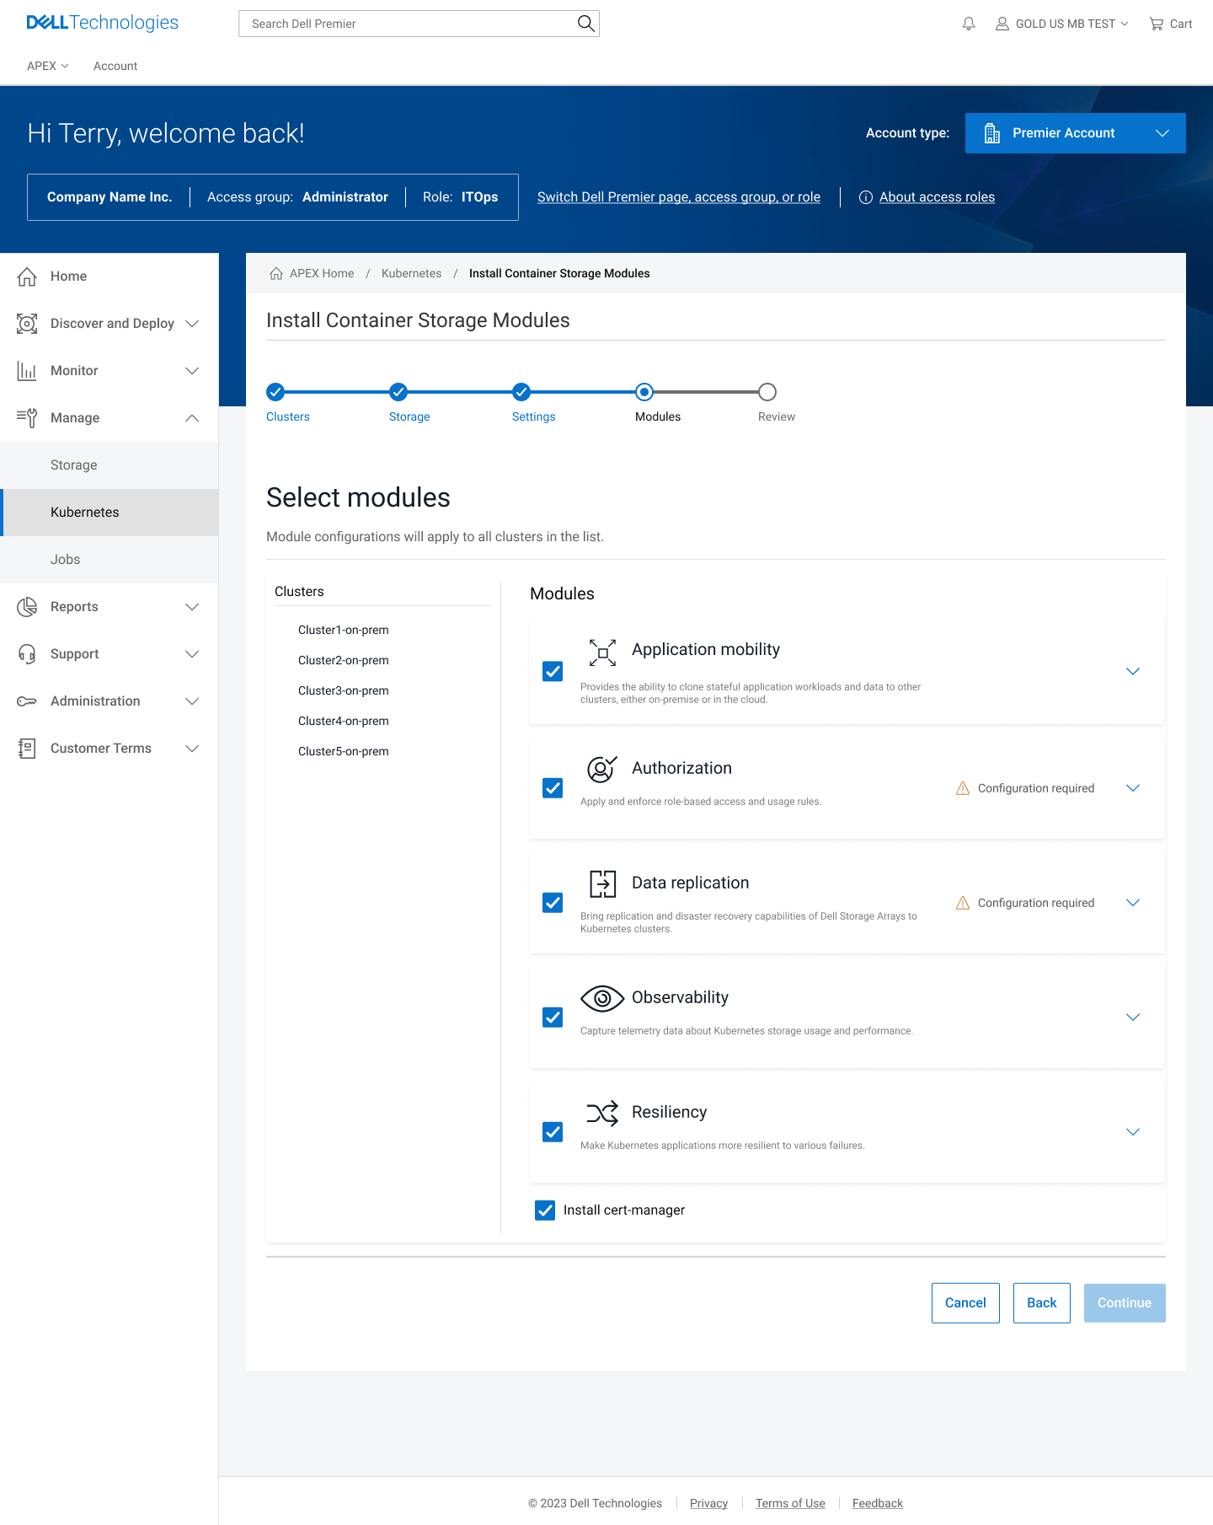Open the APEX menu dropdown

click(48, 66)
